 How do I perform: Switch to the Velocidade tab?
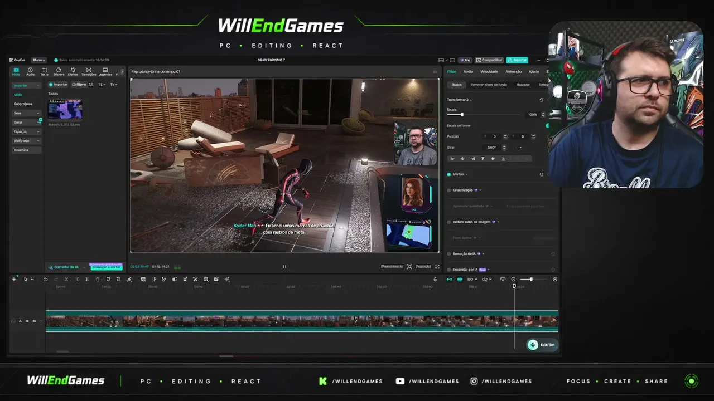(489, 71)
